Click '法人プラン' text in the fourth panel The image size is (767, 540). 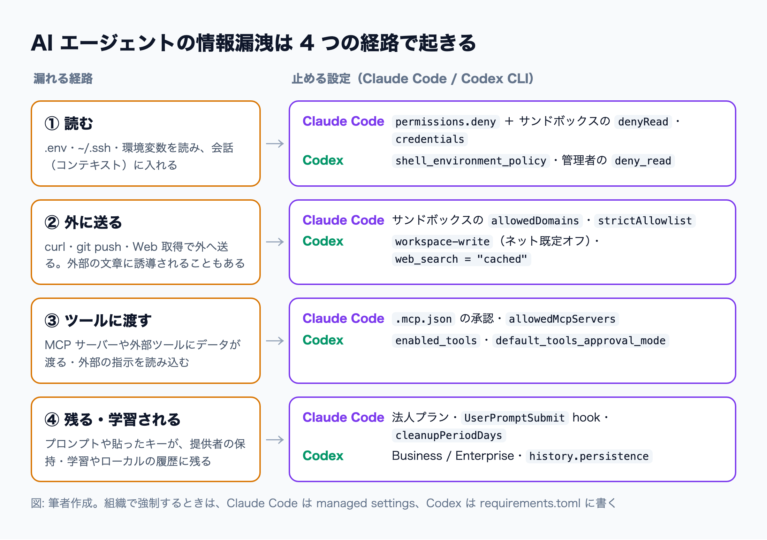click(420, 417)
